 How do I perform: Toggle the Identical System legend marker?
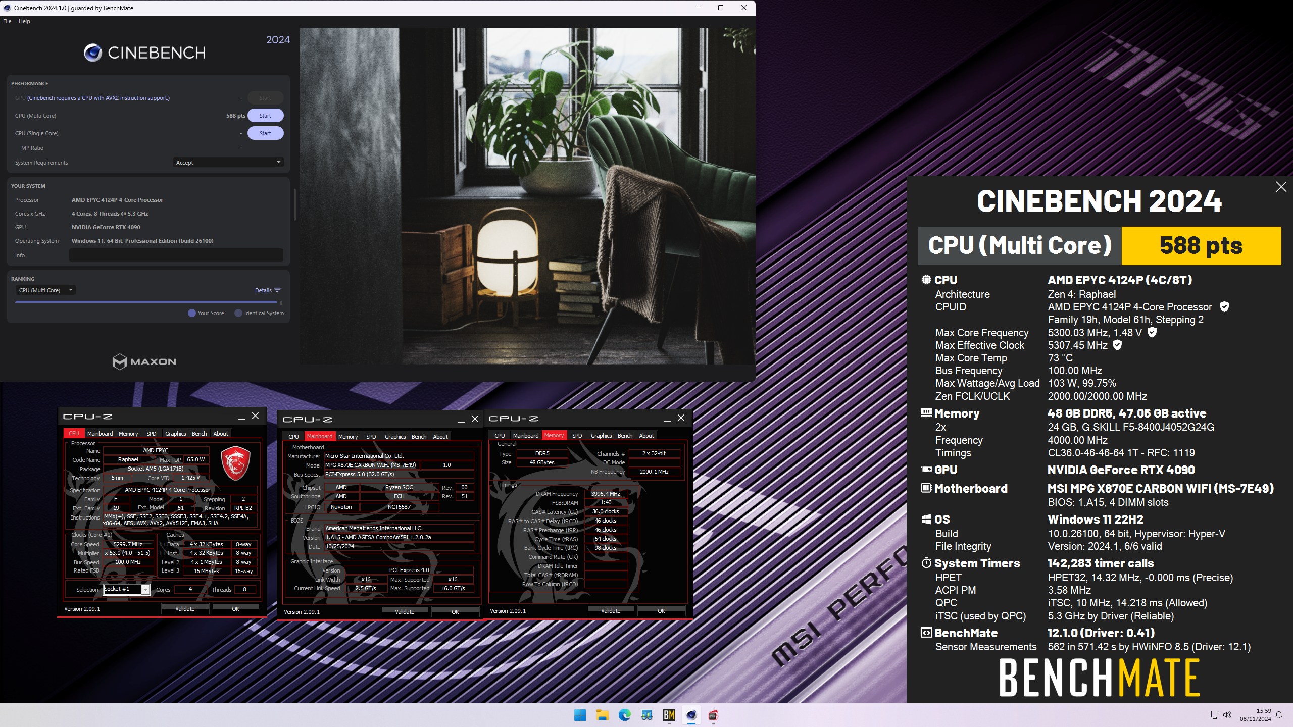[238, 313]
